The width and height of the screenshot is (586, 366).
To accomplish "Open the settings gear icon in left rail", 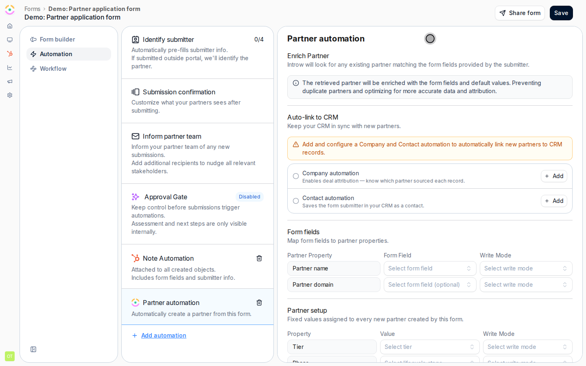I will click(x=10, y=95).
